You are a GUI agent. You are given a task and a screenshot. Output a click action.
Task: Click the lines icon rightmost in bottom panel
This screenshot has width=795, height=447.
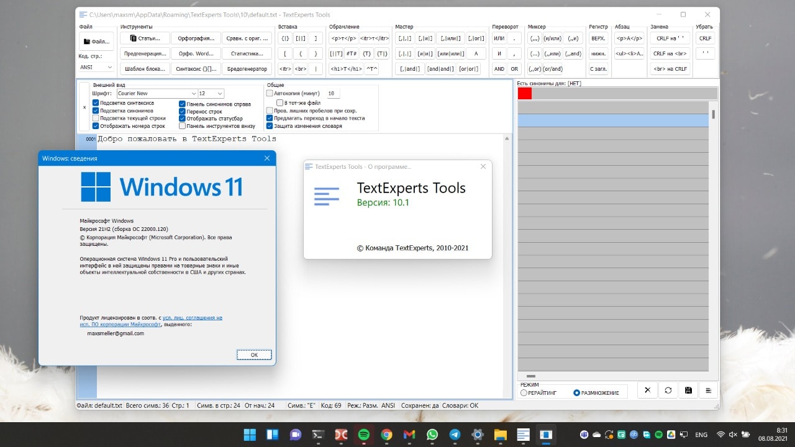click(x=709, y=390)
